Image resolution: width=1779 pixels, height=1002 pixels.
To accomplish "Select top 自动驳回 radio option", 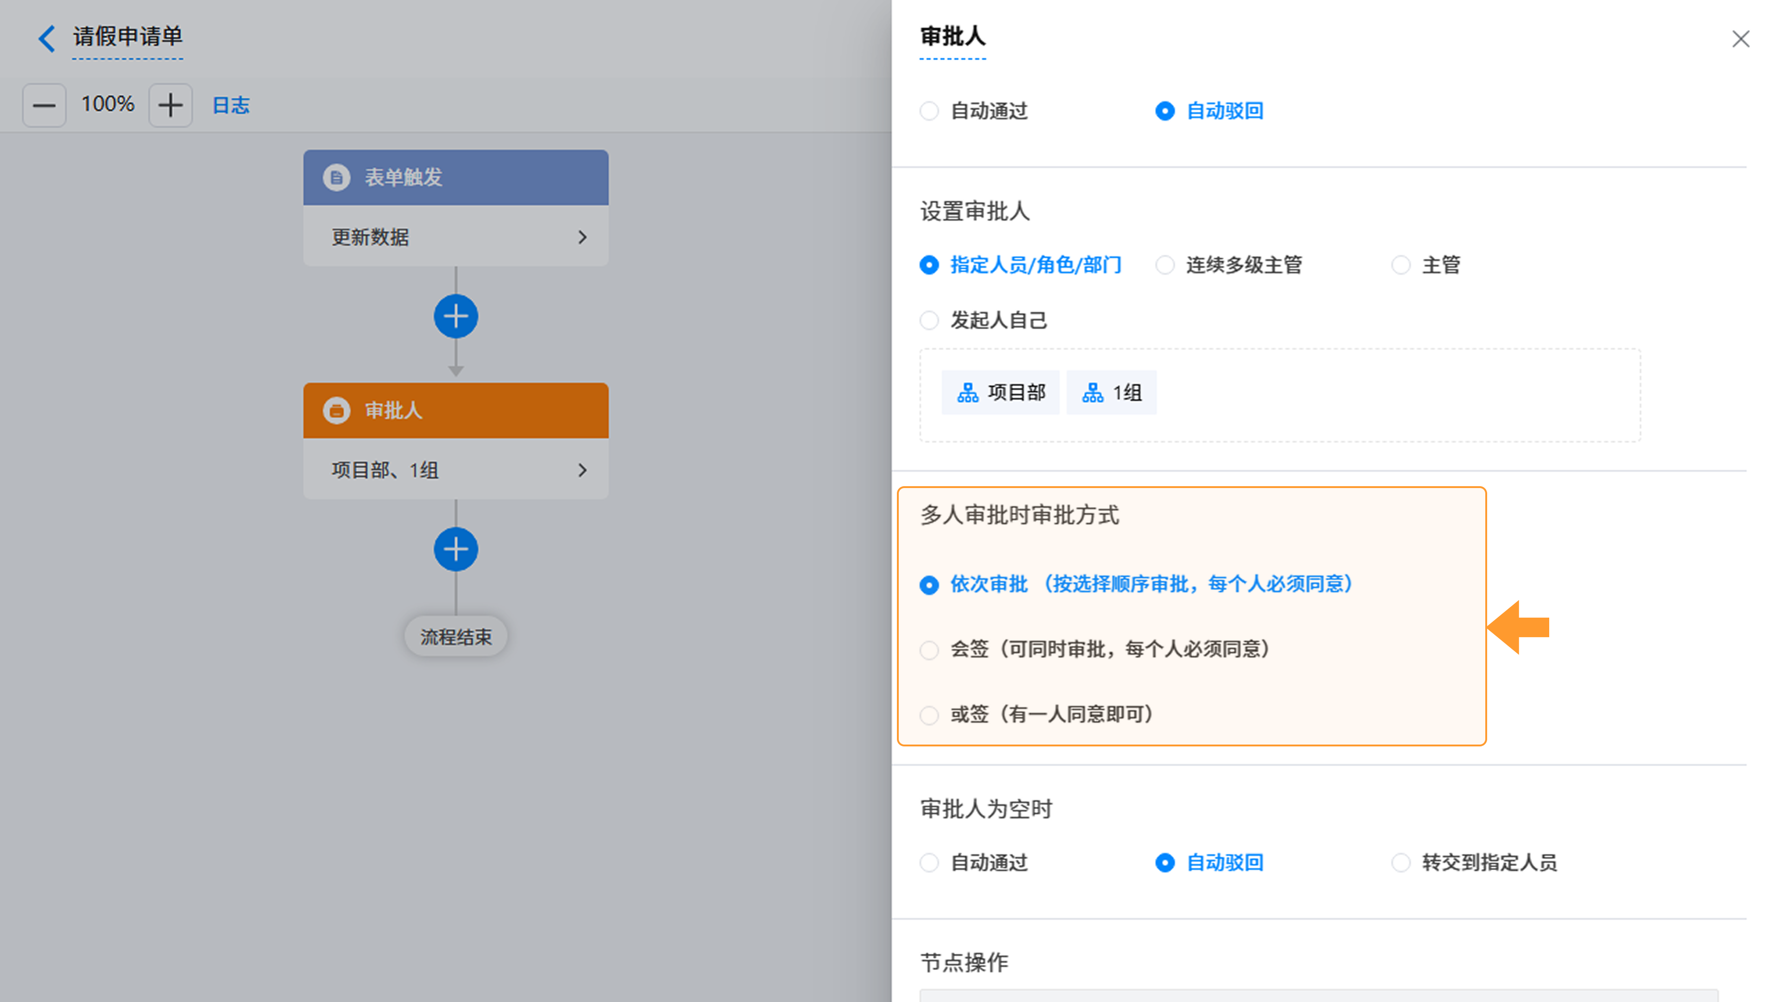I will pyautogui.click(x=1210, y=111).
